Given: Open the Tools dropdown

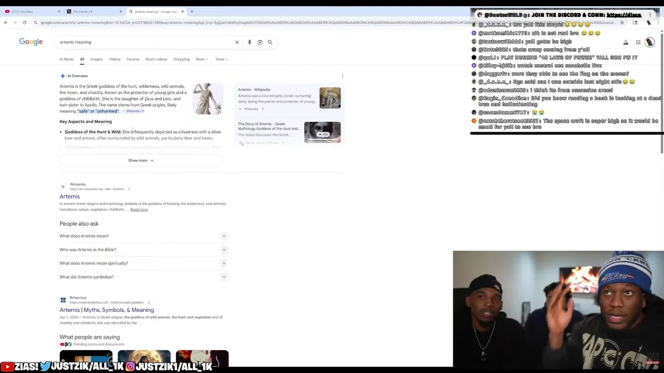Looking at the screenshot, I should point(222,59).
